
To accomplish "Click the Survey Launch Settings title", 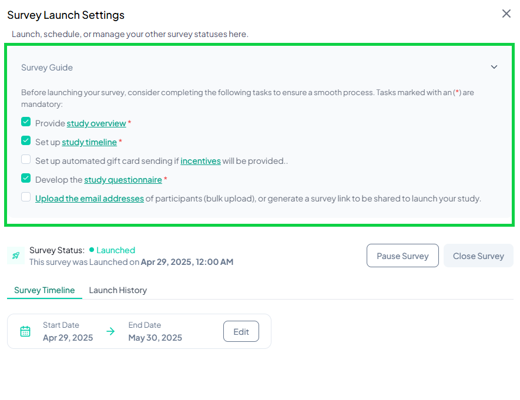I will [x=66, y=15].
